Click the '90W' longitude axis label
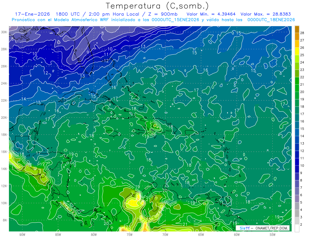Image resolution: width=309 pixels, height=238 pixels. click(22, 235)
